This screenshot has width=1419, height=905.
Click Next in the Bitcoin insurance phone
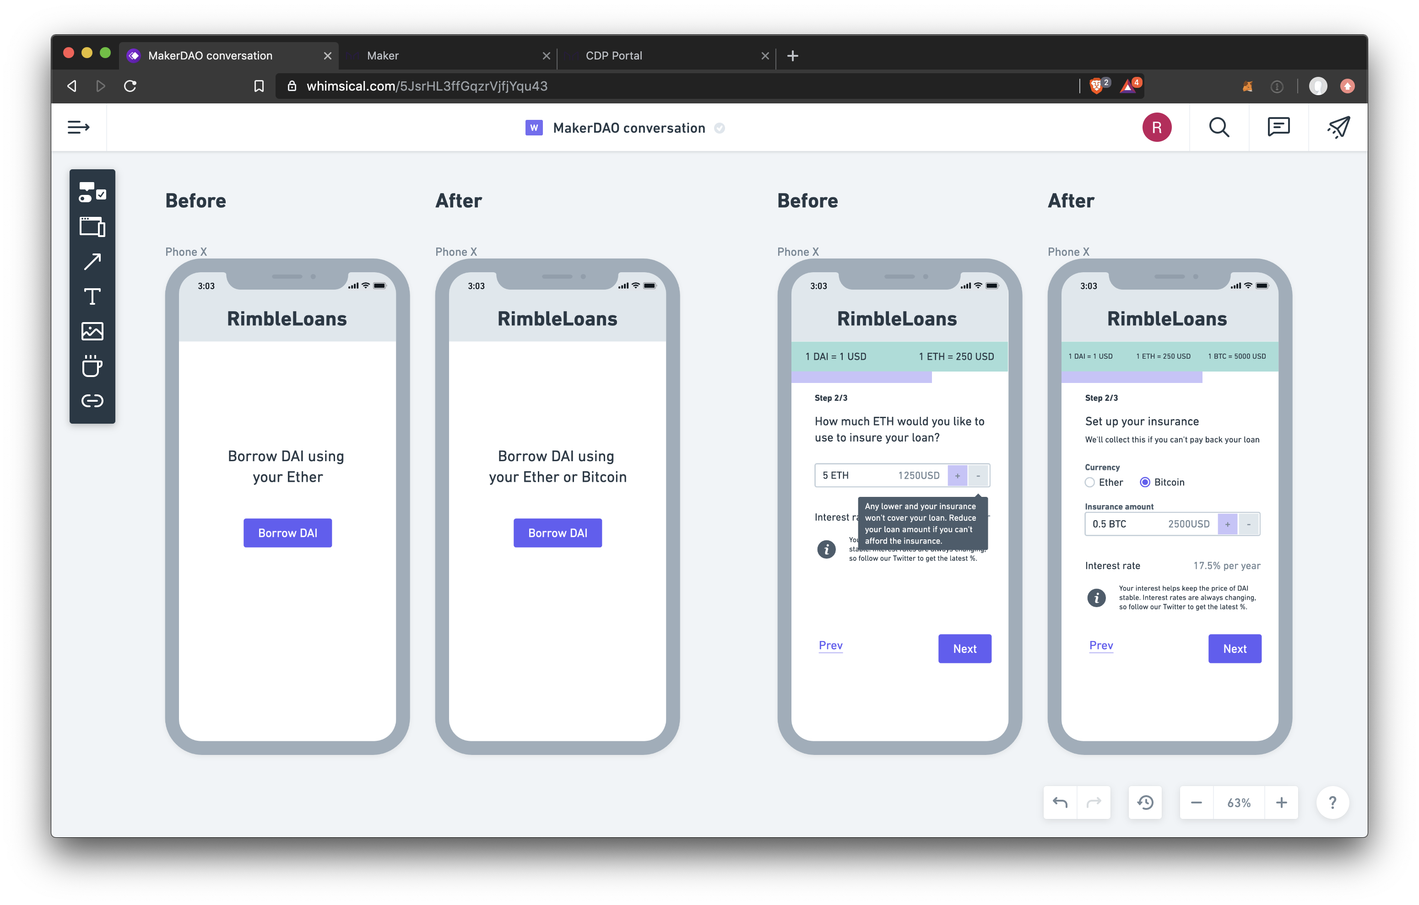click(1235, 648)
